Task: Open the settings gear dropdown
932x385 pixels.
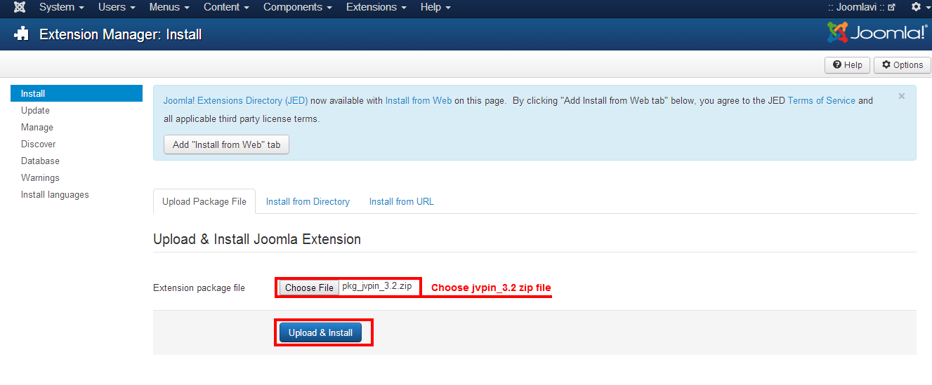Action: [x=920, y=7]
